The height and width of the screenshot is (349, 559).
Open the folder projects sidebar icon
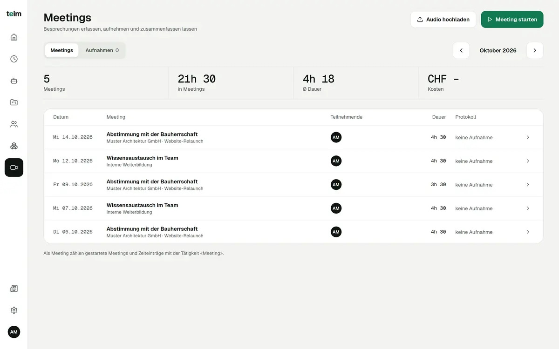pos(14,102)
